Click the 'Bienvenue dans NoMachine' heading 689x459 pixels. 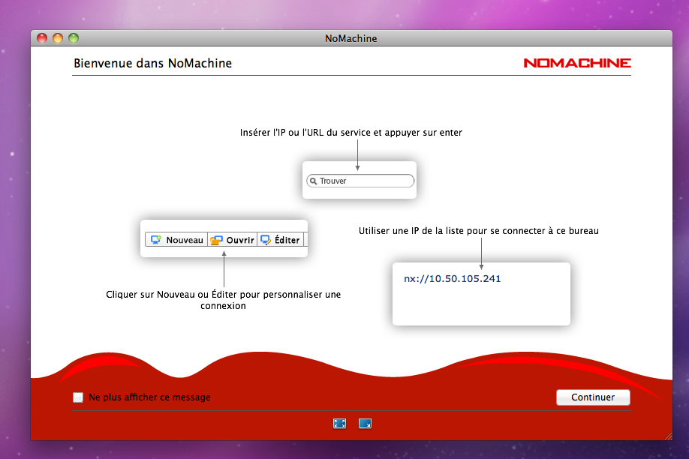pyautogui.click(x=152, y=63)
